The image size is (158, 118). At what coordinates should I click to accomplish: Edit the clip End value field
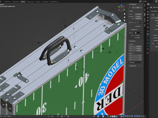pos(138,19)
